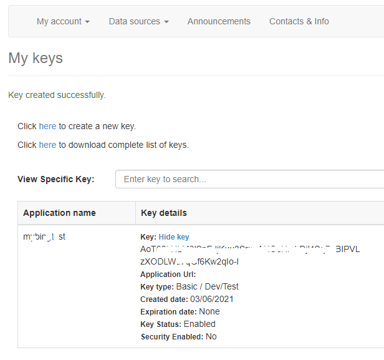This screenshot has width=384, height=360.
Task: Select the application name in the first row
Action: pos(44,236)
